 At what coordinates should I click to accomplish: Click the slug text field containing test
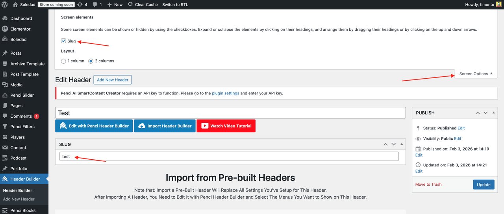click(229, 157)
